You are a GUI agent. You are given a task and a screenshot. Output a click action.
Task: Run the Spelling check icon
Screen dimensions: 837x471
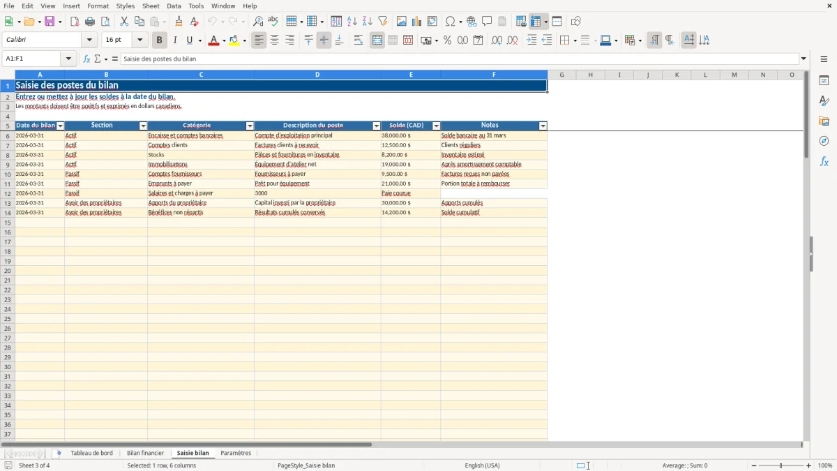[x=273, y=22]
